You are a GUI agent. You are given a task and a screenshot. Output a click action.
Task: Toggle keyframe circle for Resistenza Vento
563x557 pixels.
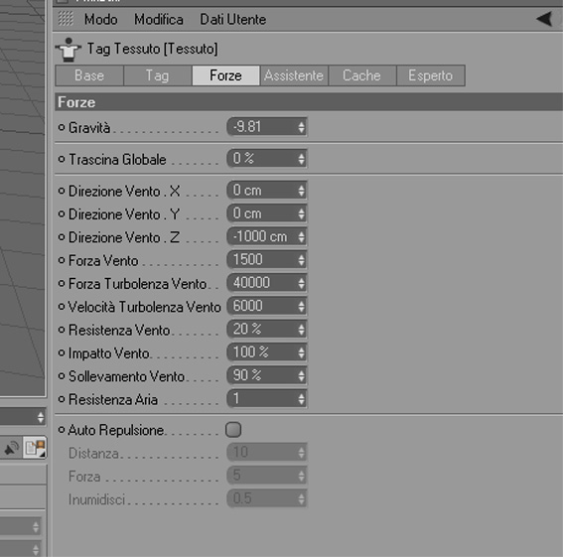[62, 330]
